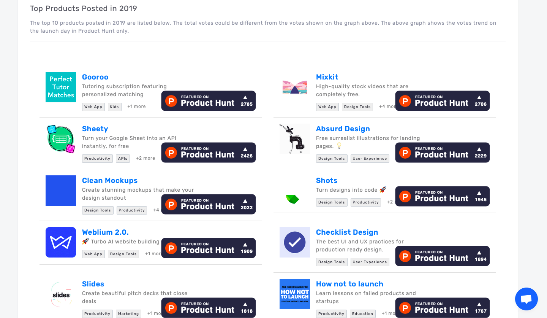Click the Marketing tag under Slides
Screen dimensions: 547x318
coord(128,314)
